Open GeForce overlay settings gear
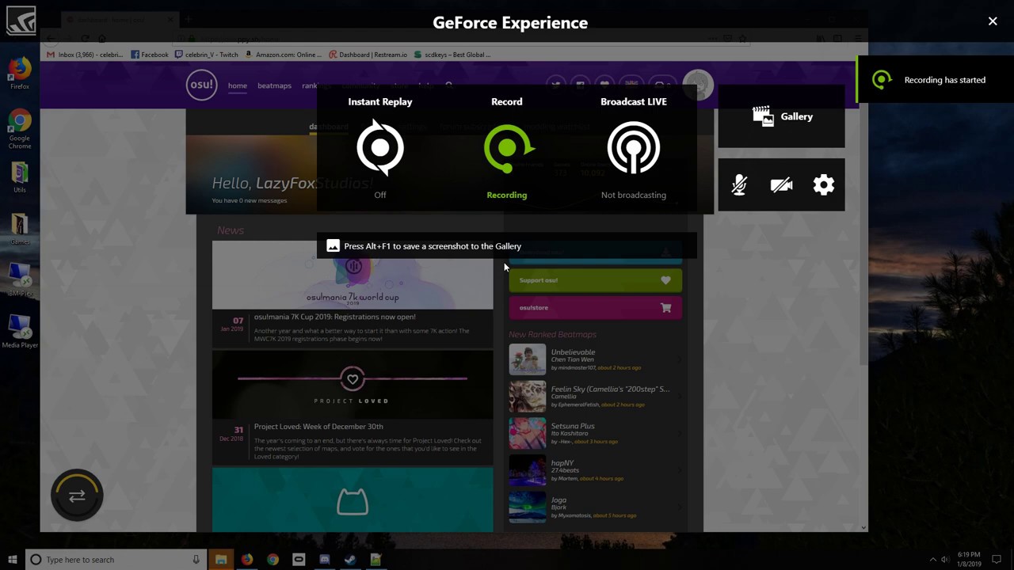1014x570 pixels. (824, 185)
